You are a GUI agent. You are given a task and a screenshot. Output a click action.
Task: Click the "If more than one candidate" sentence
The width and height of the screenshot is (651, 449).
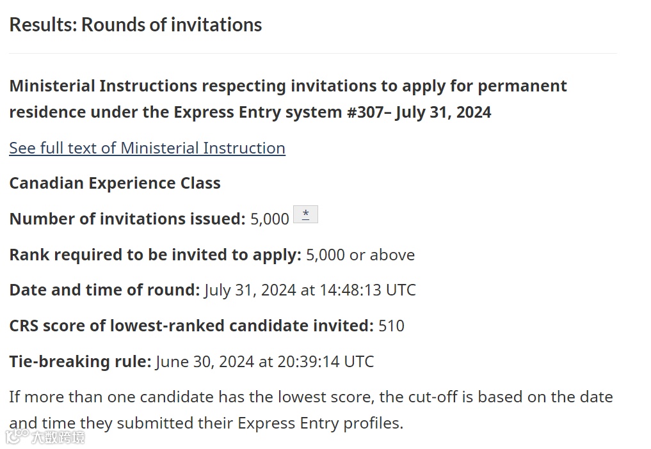[311, 397]
